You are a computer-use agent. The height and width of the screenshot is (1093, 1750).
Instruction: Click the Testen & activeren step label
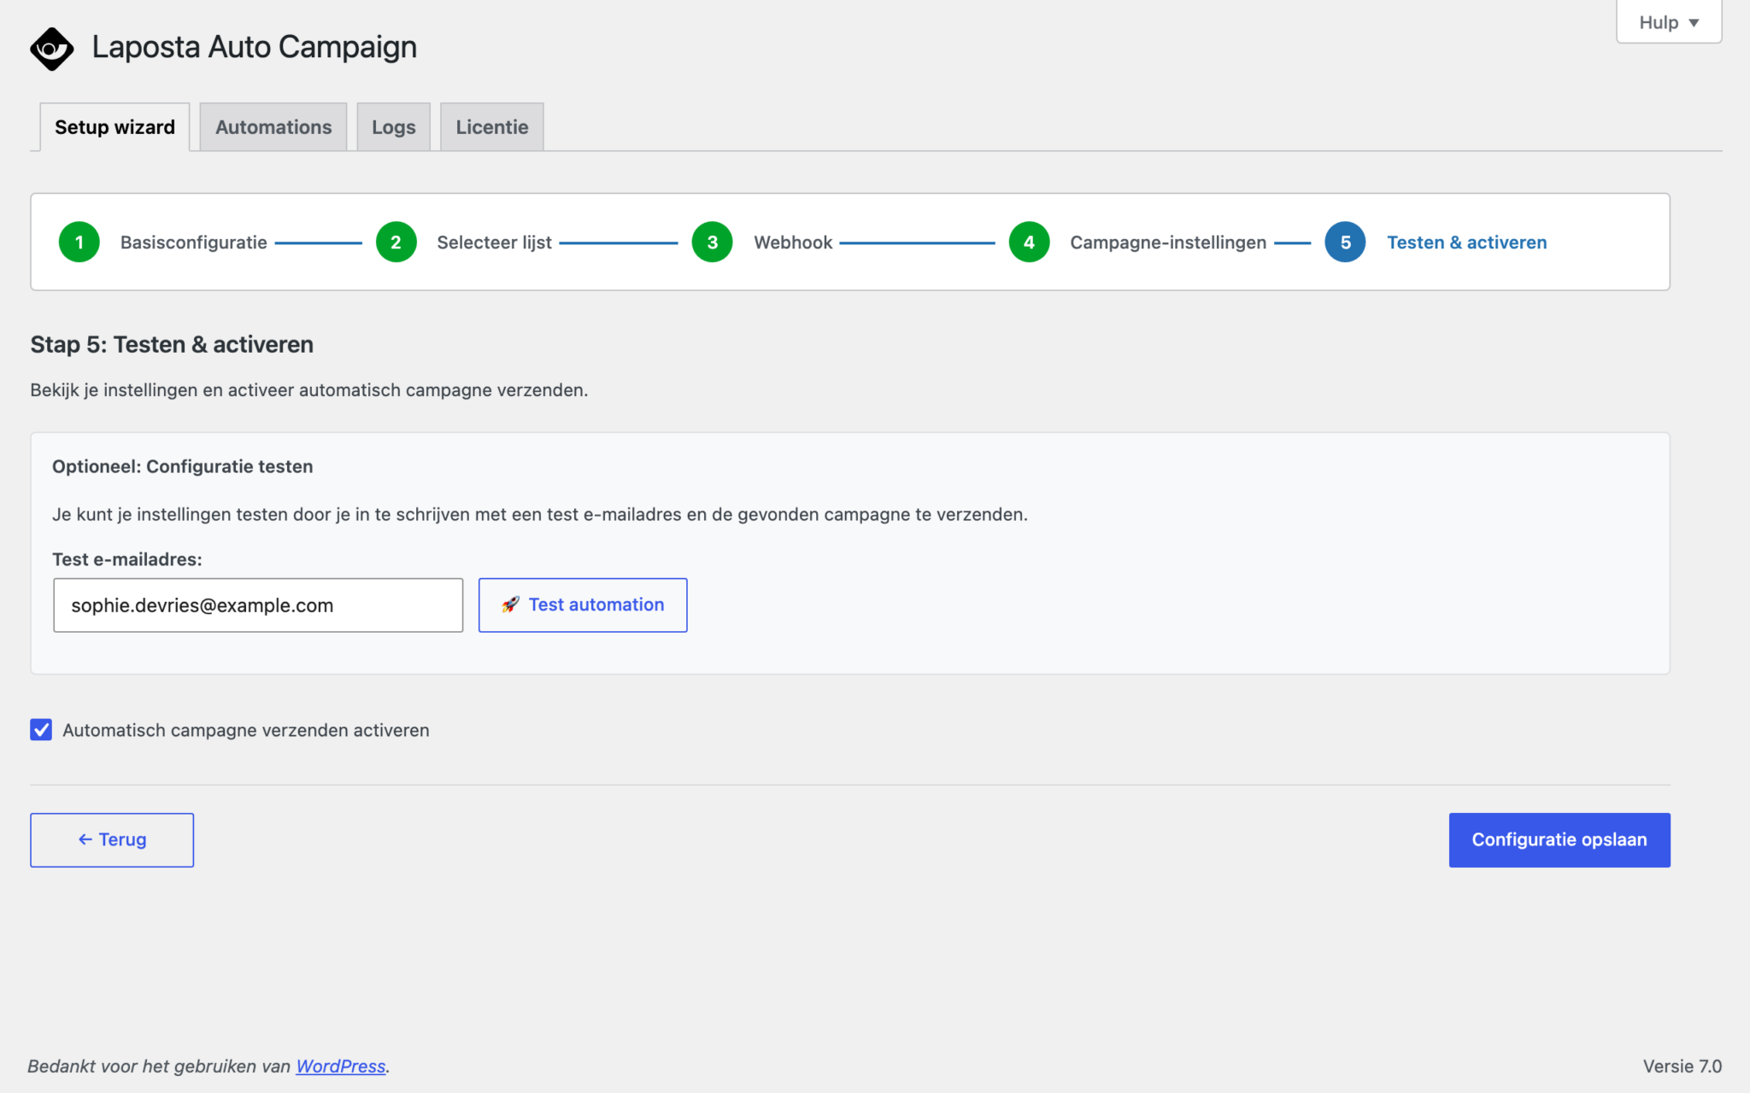tap(1467, 243)
